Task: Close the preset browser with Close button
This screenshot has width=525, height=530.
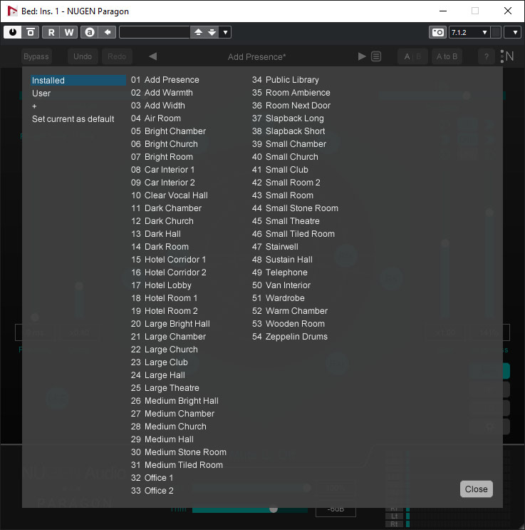Action: (476, 489)
